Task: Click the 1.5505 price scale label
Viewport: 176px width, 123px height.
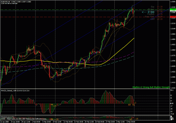Action: point(173,2)
